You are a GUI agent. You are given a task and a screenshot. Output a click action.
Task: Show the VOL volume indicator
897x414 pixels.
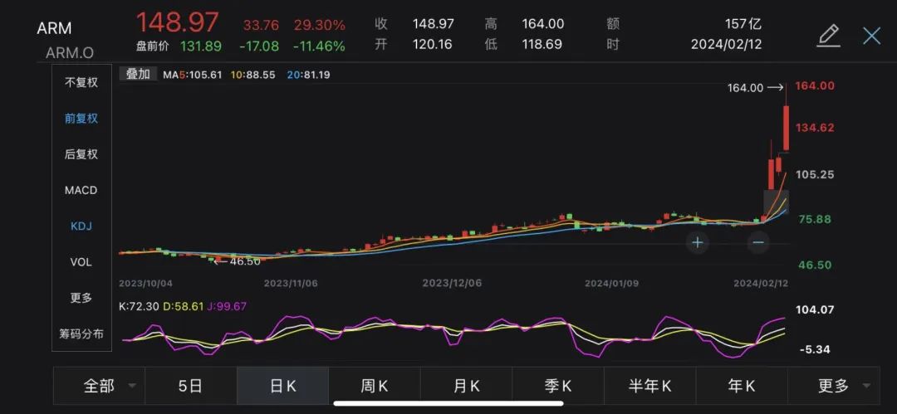(x=81, y=261)
